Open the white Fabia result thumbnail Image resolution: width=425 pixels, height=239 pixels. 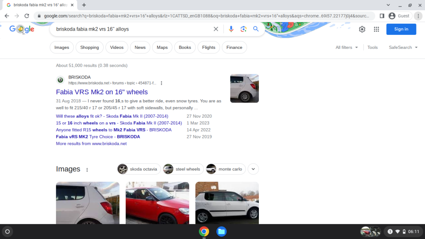pyautogui.click(x=244, y=88)
